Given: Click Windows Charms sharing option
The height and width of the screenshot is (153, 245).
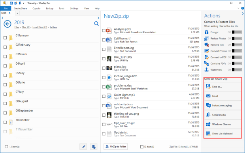Looking at the screenshot, I should click(222, 124).
